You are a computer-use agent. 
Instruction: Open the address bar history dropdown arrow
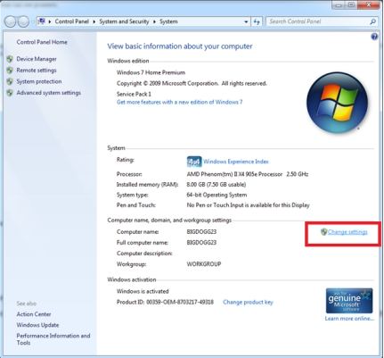pyautogui.click(x=246, y=21)
